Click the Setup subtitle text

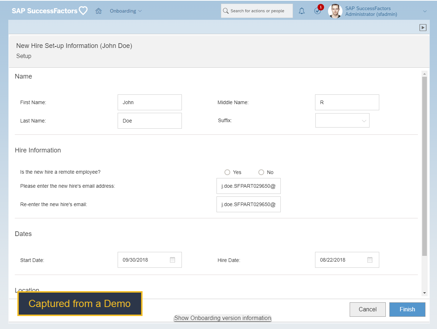point(24,56)
